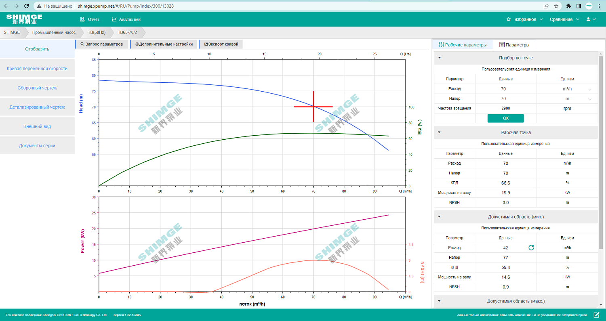Click the SHIMGE logo in the header
Viewport: 606px width, 321px height.
24,19
